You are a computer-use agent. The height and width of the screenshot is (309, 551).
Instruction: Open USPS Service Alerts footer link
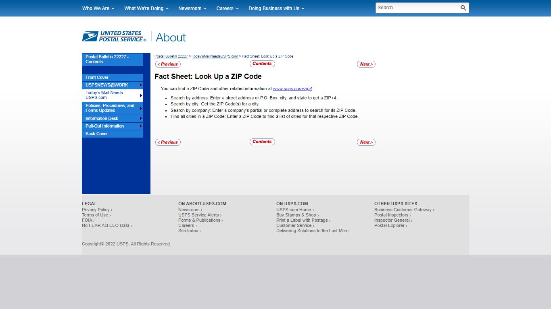coord(200,215)
